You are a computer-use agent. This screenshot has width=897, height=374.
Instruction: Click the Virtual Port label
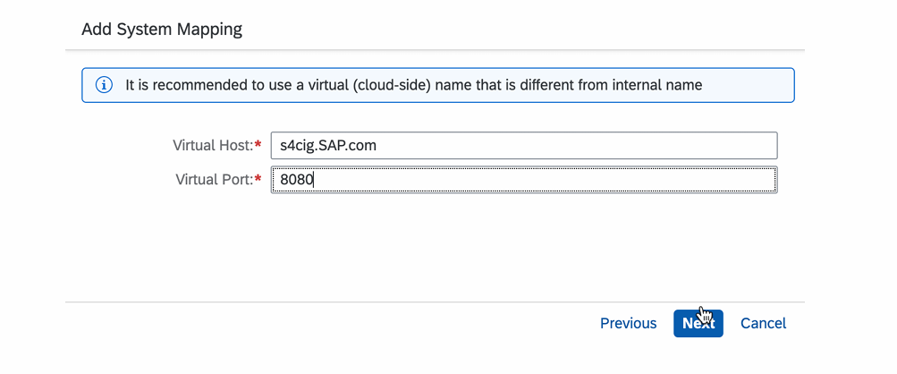click(x=214, y=180)
